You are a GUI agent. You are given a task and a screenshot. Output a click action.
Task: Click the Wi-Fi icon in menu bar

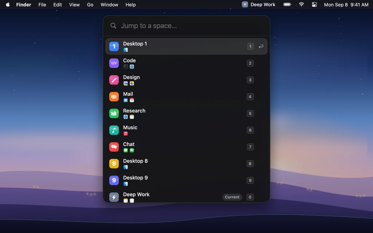301,4
